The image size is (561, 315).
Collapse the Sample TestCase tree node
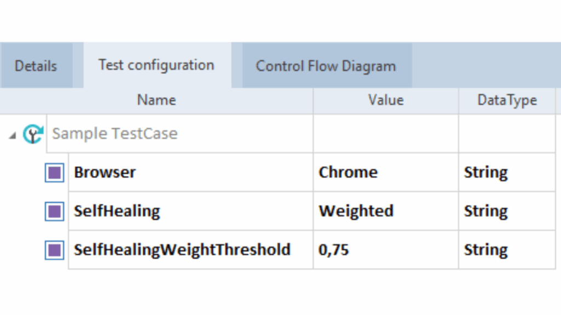[13, 135]
